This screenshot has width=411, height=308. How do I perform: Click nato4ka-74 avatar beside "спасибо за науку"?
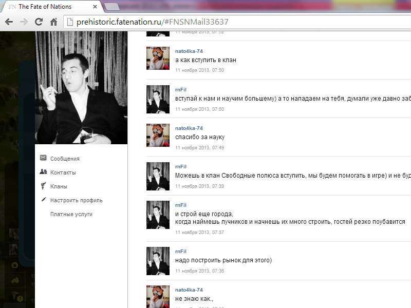pyautogui.click(x=158, y=135)
